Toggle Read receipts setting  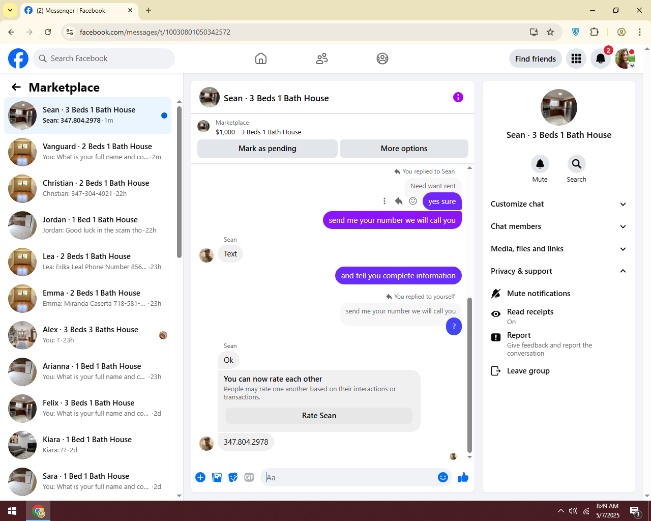tap(558, 316)
